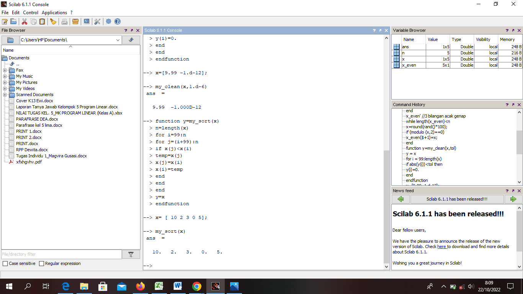Go to parent directory in File Browser

pyautogui.click(x=131, y=40)
